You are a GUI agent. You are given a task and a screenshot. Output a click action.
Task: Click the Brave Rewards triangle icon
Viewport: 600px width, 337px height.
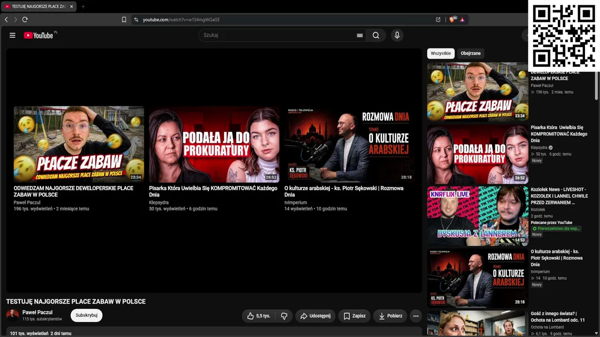pos(462,20)
